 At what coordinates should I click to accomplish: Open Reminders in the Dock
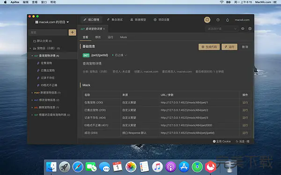[x=144, y=167]
